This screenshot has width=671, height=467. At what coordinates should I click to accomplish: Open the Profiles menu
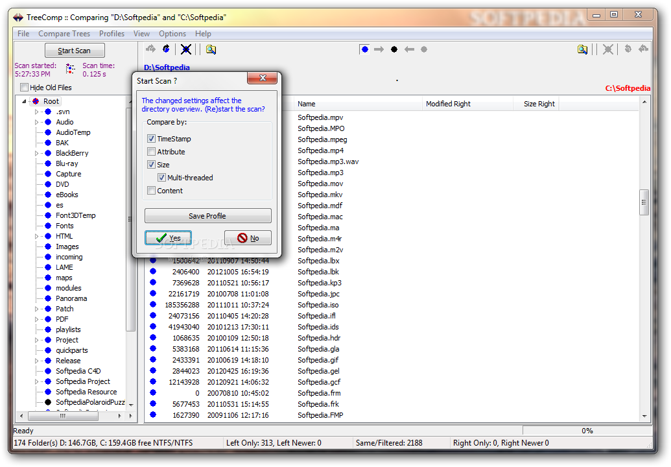[x=112, y=33]
